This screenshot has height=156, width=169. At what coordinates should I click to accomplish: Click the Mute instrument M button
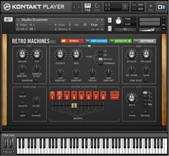[x=110, y=29]
